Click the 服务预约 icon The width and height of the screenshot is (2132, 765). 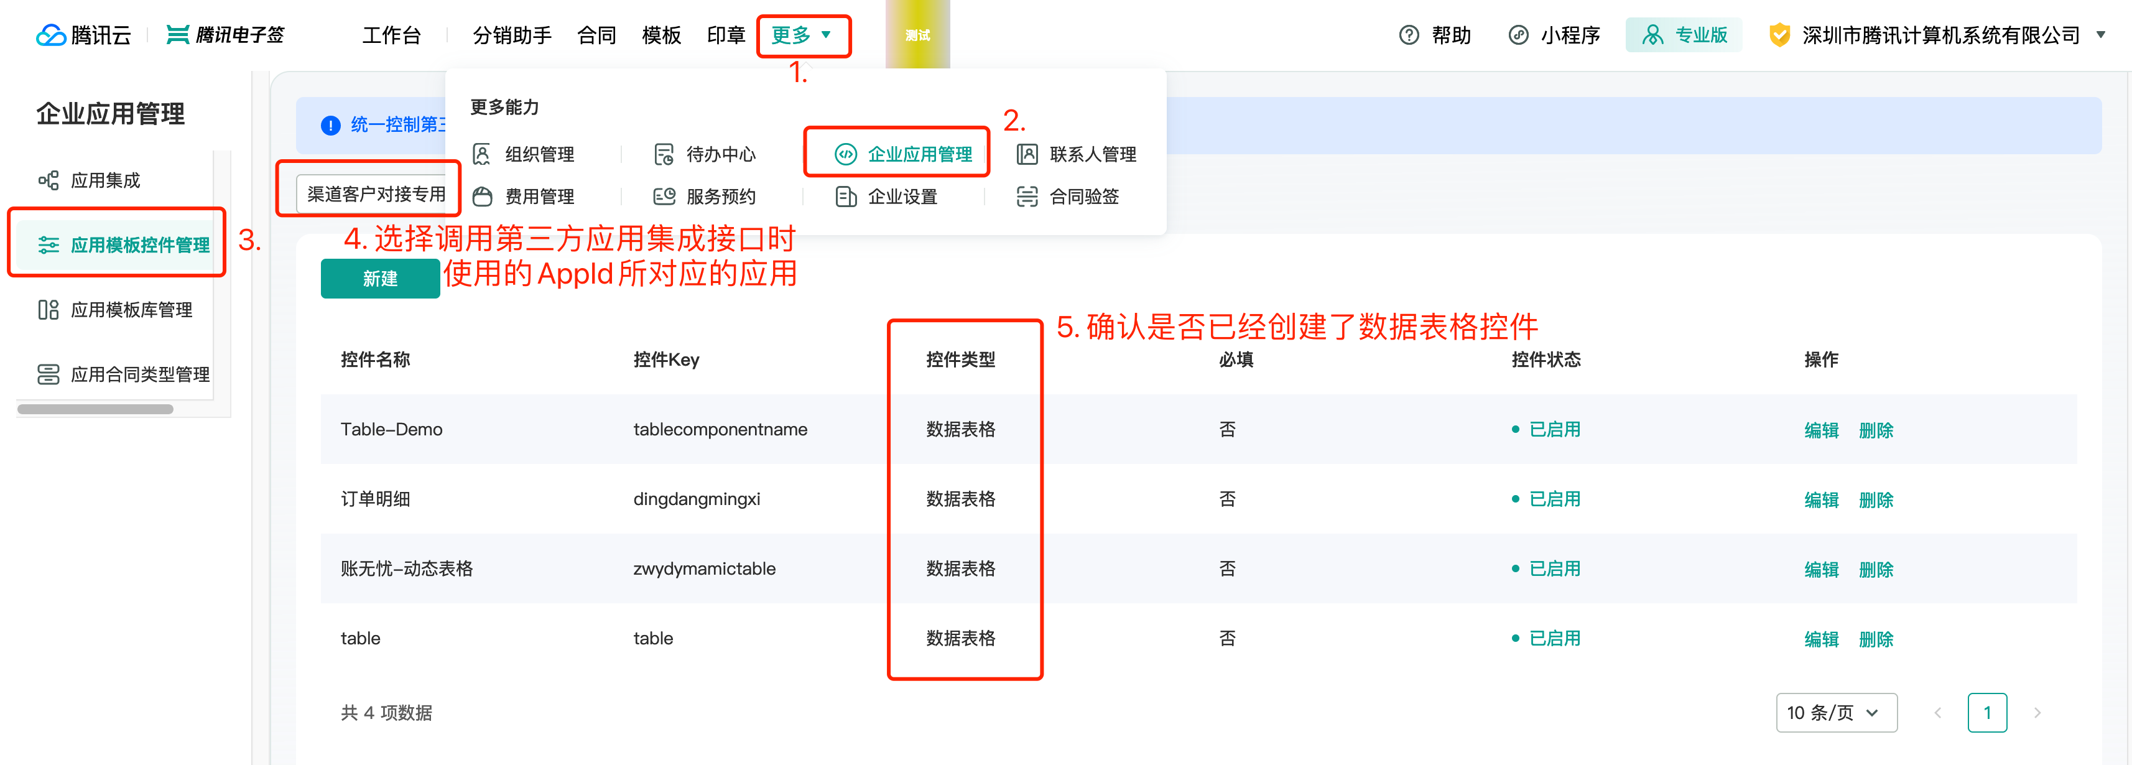coord(664,196)
